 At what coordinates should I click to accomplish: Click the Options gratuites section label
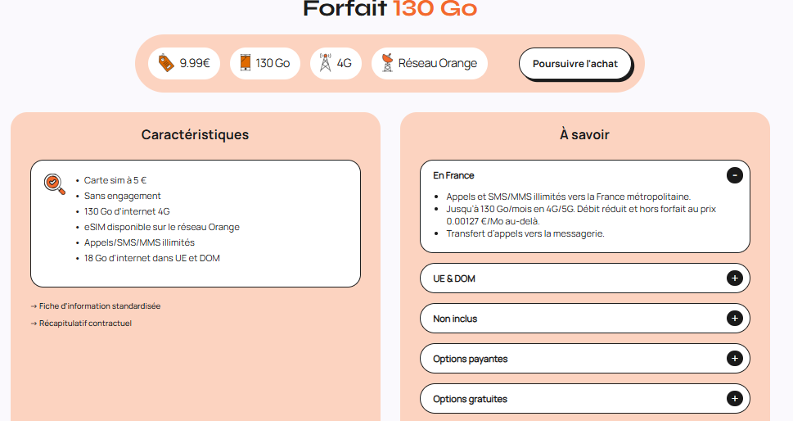(x=471, y=399)
